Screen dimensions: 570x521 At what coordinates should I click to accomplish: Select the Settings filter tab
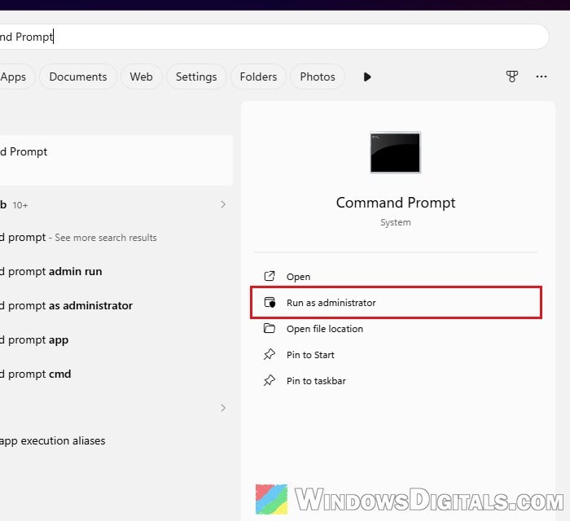pyautogui.click(x=196, y=77)
